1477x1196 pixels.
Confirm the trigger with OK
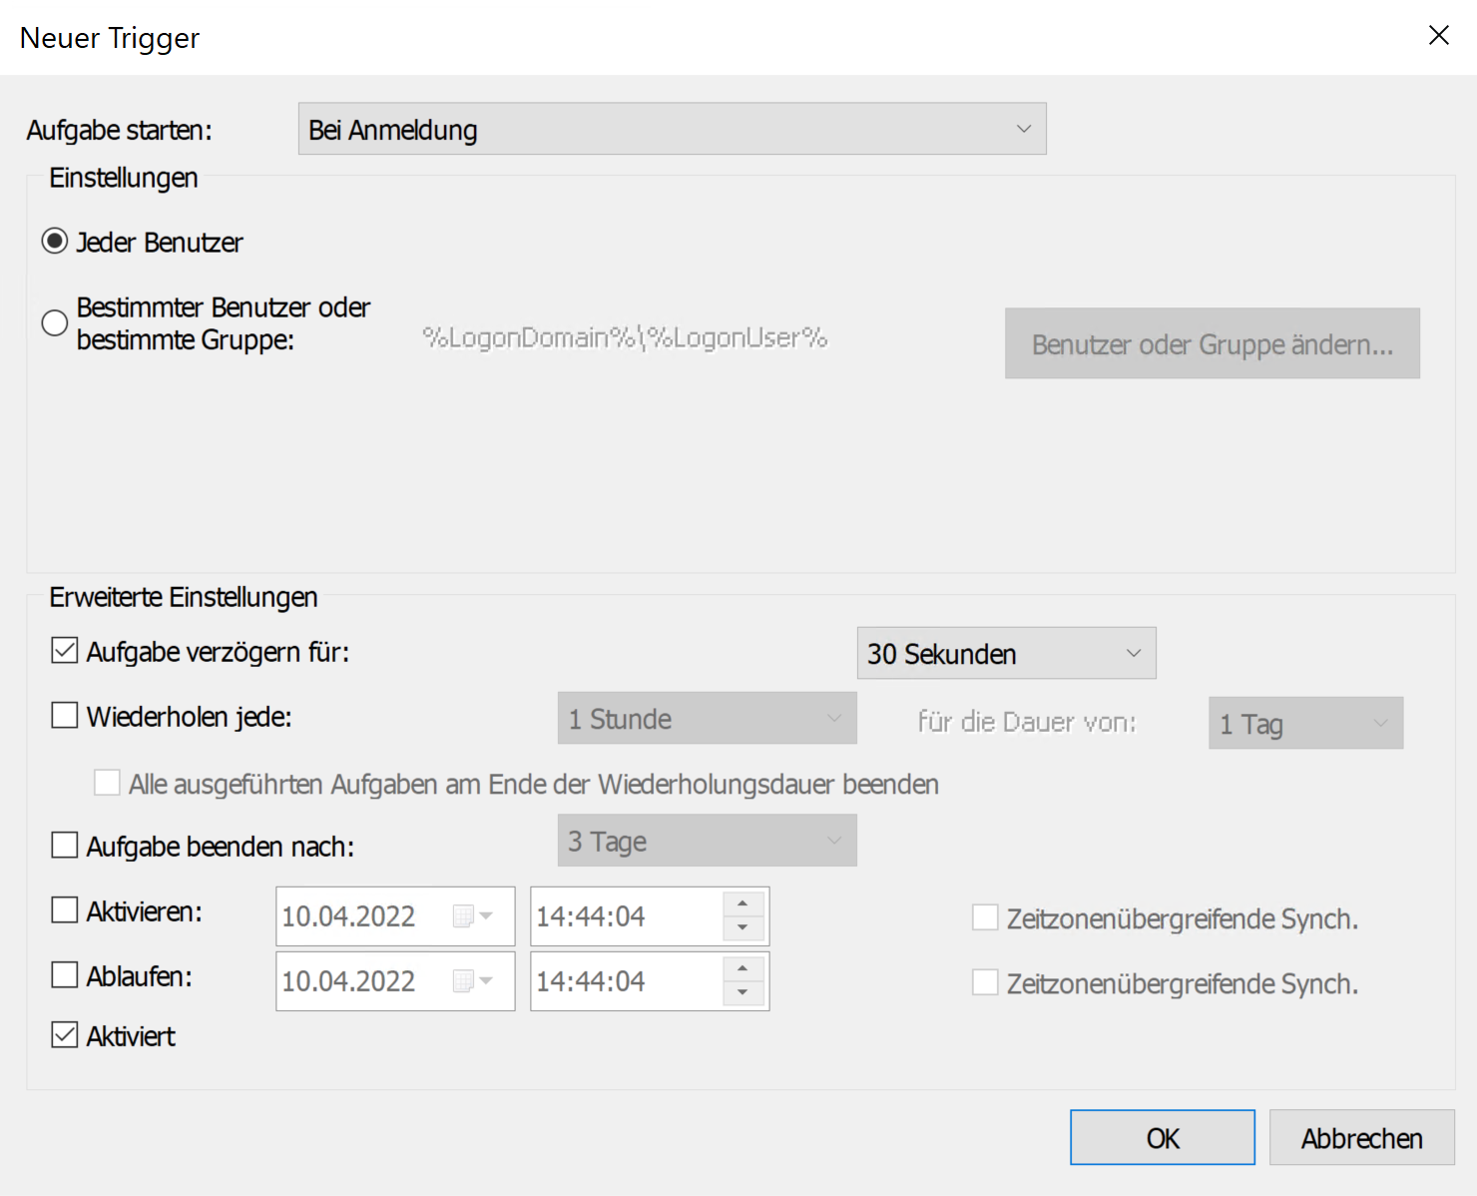click(1163, 1137)
